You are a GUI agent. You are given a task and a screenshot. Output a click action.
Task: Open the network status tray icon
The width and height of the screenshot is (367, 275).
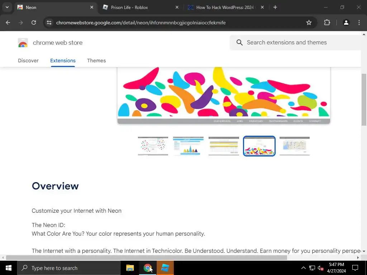[312, 268]
